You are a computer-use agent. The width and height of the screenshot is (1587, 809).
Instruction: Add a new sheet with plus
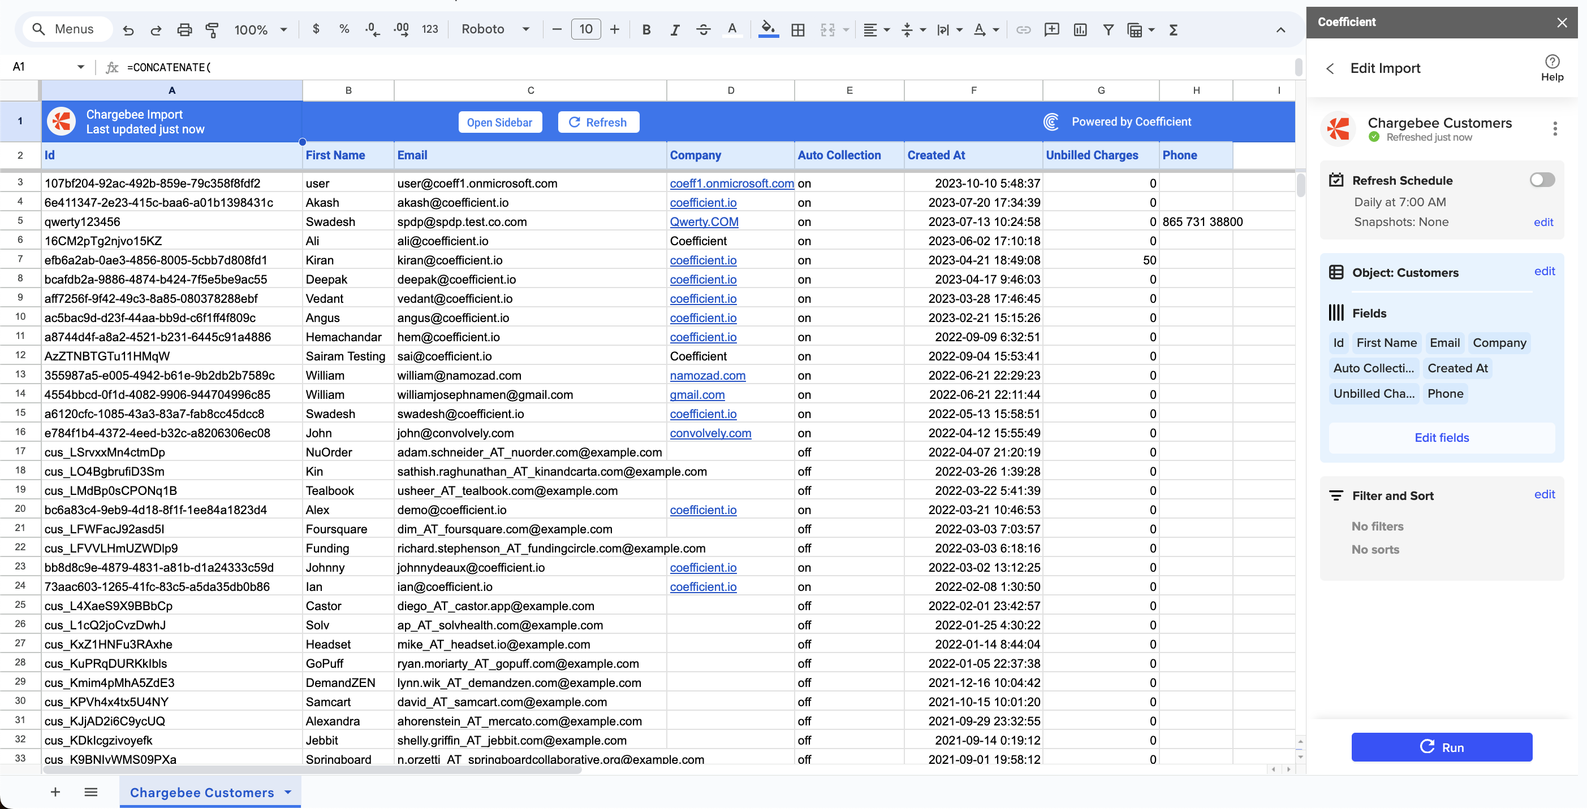pyautogui.click(x=55, y=792)
